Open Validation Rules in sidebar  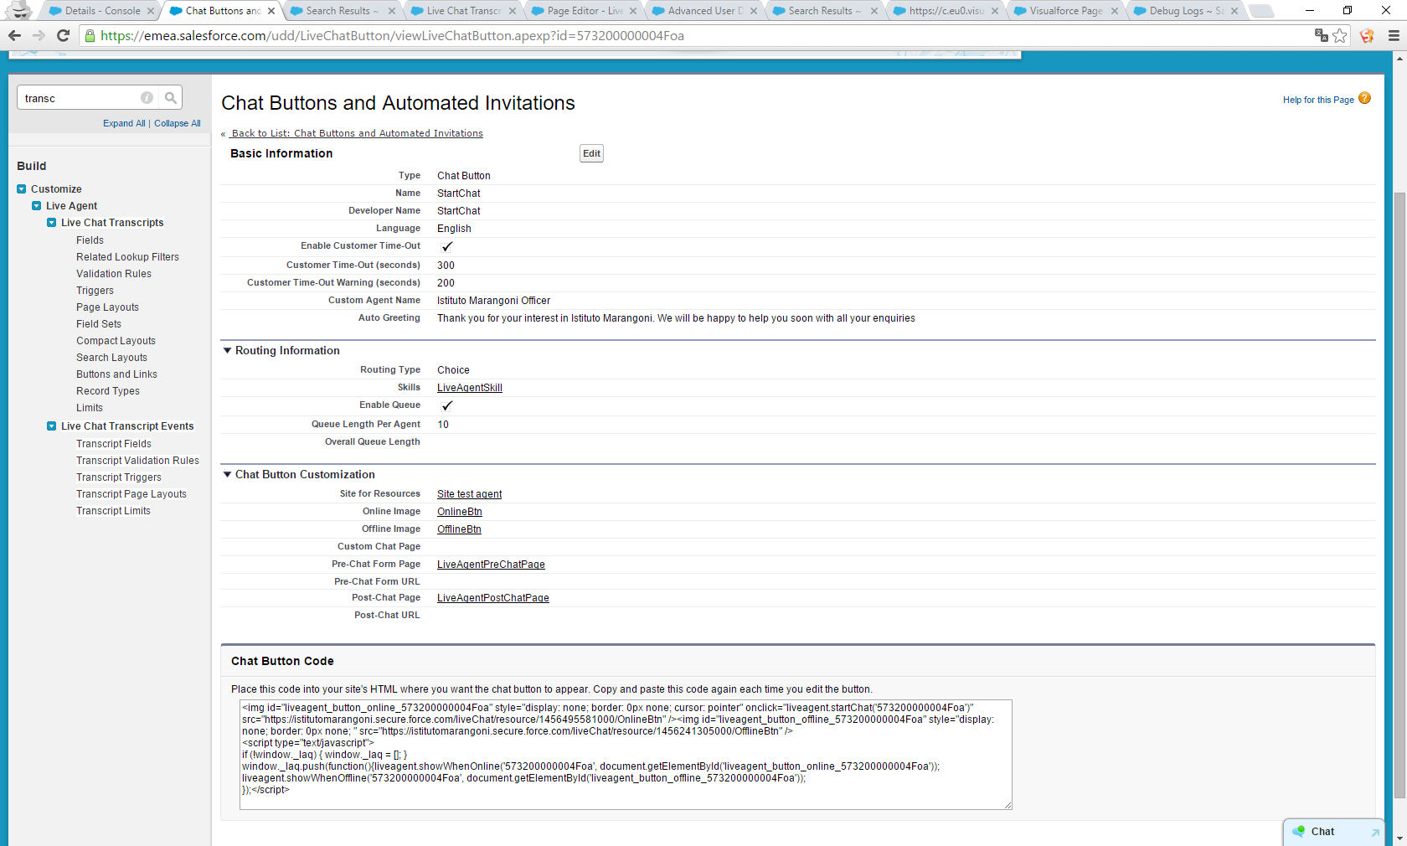pyautogui.click(x=114, y=274)
